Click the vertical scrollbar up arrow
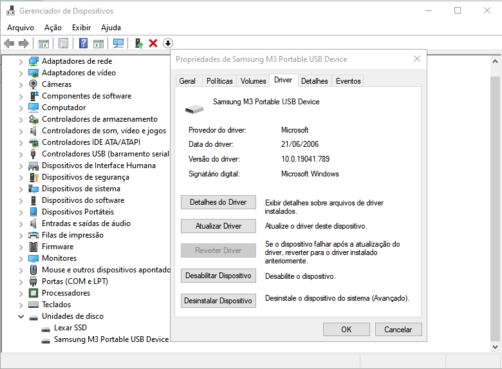 (x=496, y=61)
